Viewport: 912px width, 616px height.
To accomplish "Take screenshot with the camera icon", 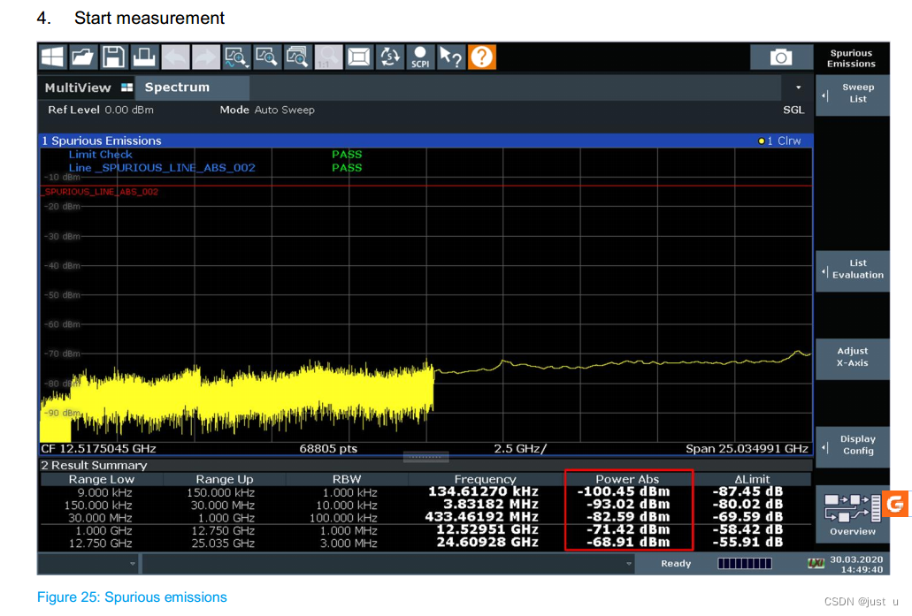I will (780, 57).
